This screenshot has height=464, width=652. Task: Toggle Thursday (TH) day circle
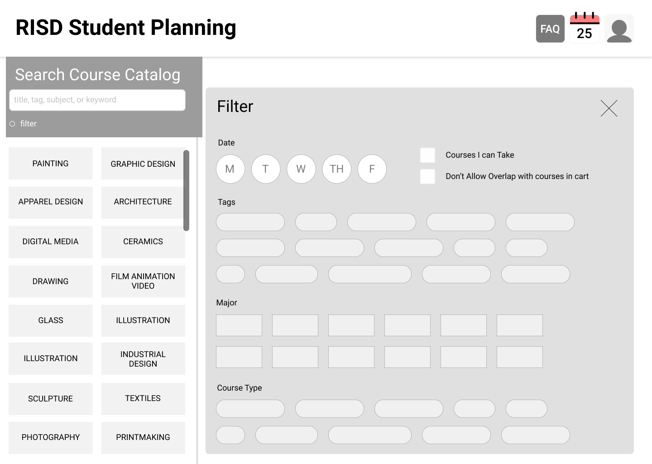336,169
